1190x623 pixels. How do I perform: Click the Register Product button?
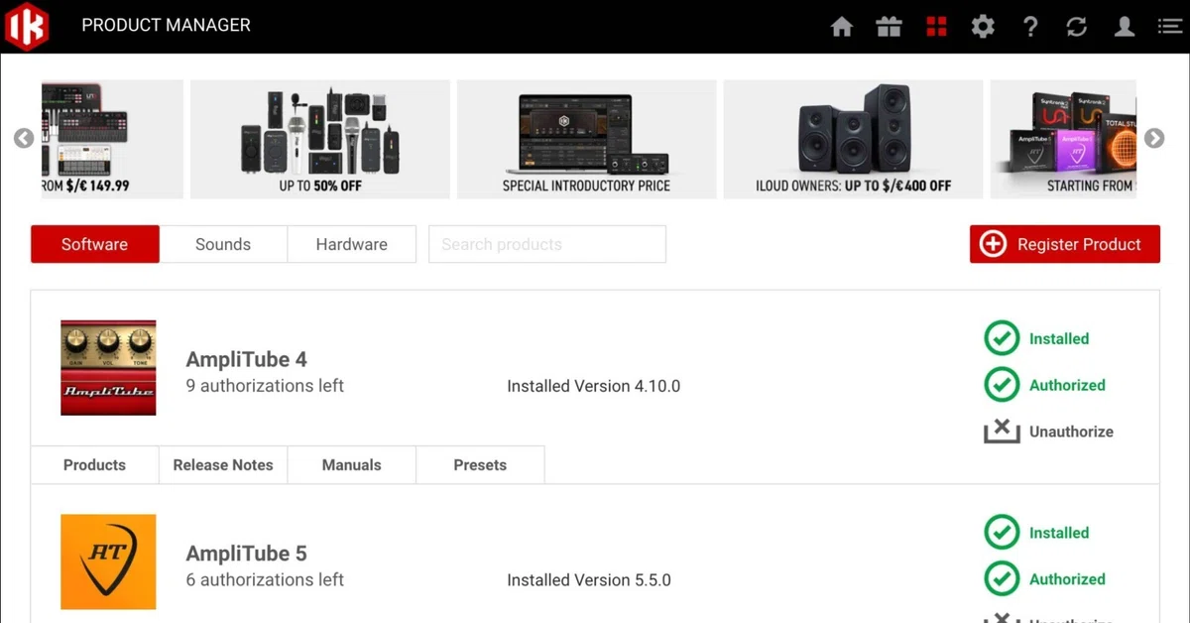click(1065, 244)
